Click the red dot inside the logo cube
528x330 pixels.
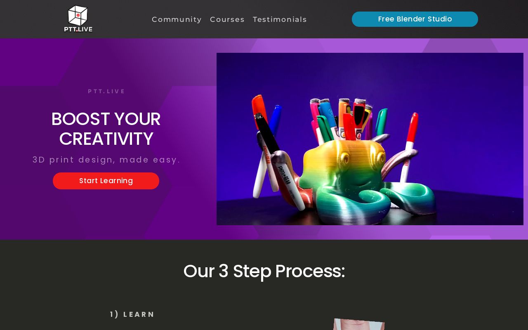(x=78, y=15)
